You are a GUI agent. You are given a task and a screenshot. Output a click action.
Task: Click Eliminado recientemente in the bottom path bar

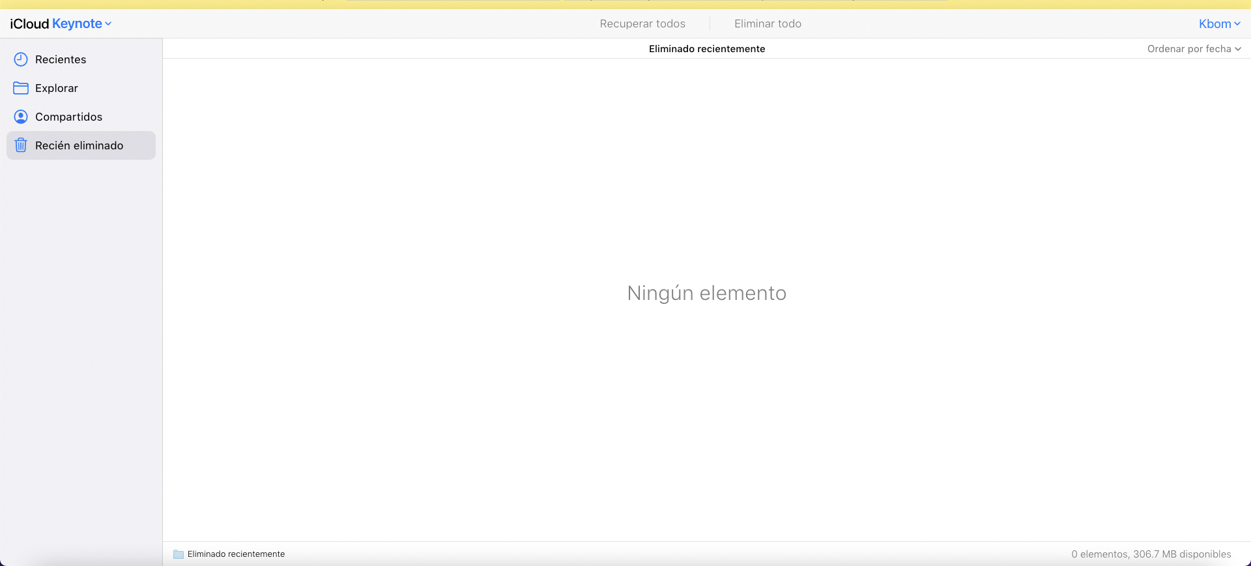(236, 554)
